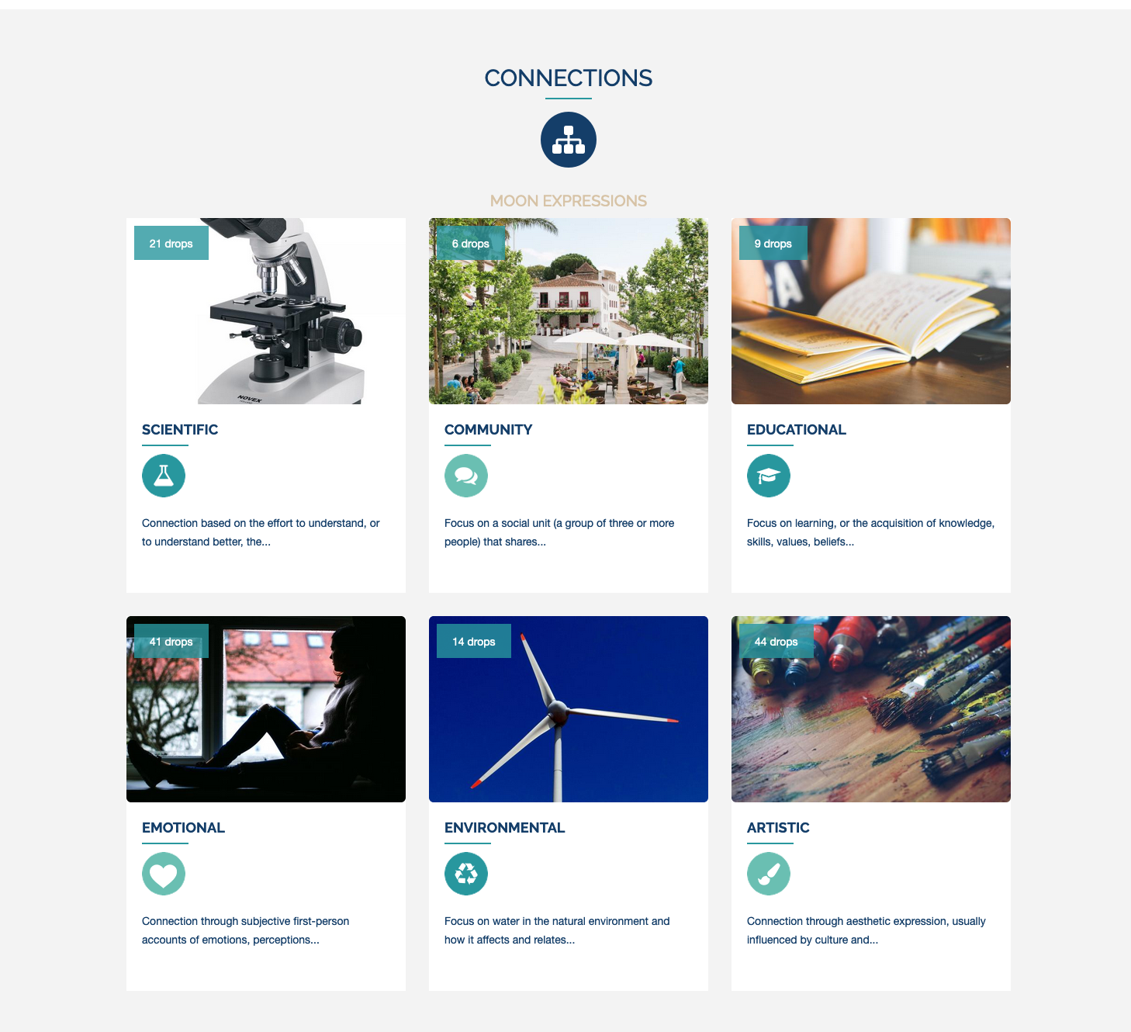The height and width of the screenshot is (1032, 1131).
Task: Go to the ARTISTIC heading
Action: click(778, 828)
